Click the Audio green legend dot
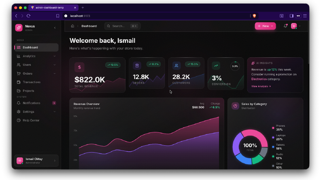This screenshot has width=321, height=180. point(273,156)
